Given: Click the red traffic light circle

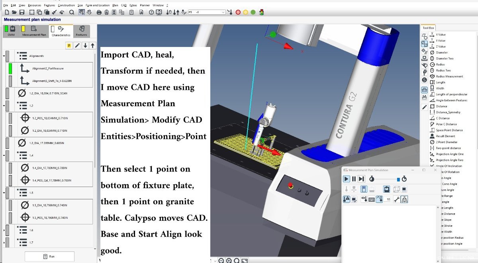Looking at the screenshot, I should pyautogui.click(x=238, y=12).
